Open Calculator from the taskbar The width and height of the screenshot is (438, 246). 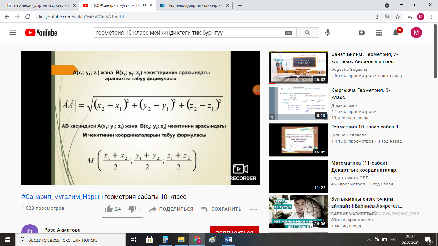tap(165, 240)
